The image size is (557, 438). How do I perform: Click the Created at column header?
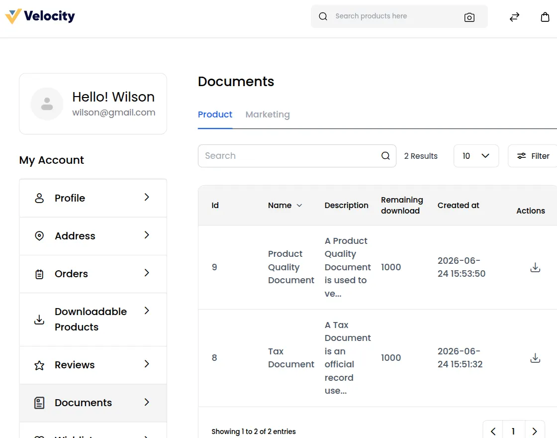[458, 205]
